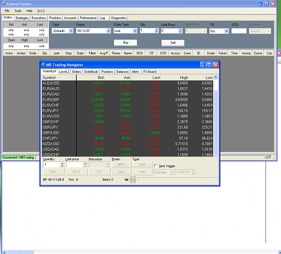Click the Qty spinner in Control Center

156,31
